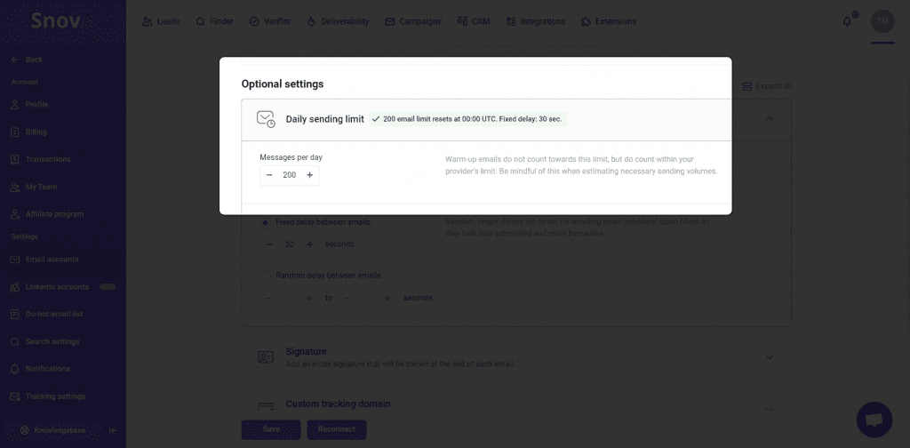Open the Campaigns menu
The width and height of the screenshot is (910, 448).
413,21
